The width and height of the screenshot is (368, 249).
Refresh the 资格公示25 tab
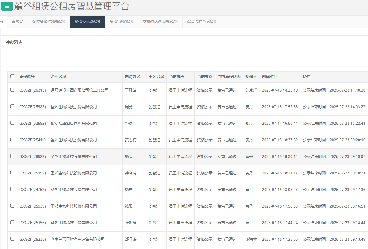point(96,22)
